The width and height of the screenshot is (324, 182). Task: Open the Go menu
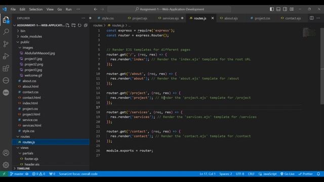point(60,9)
